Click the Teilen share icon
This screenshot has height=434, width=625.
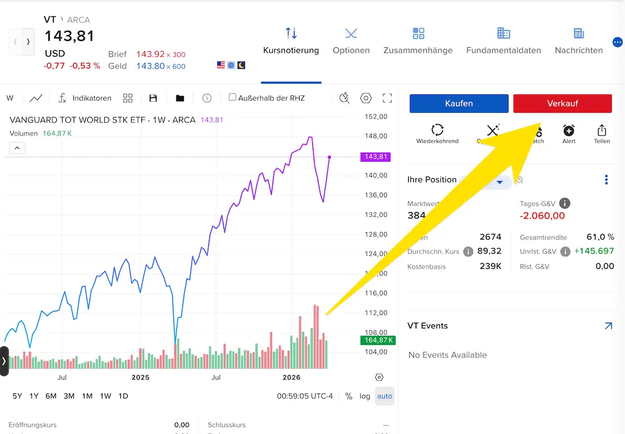click(x=601, y=134)
